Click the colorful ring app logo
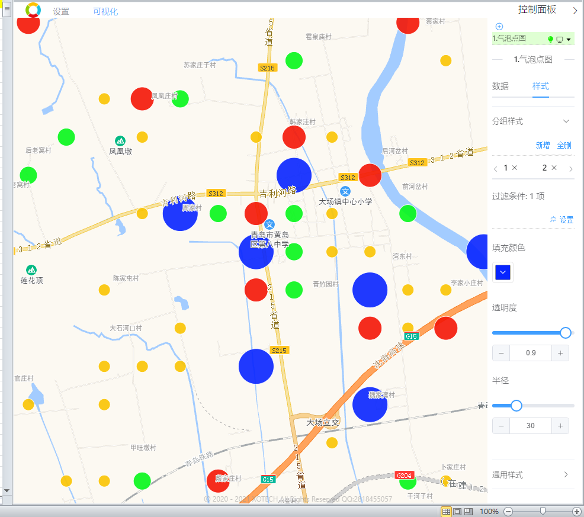 [33, 9]
